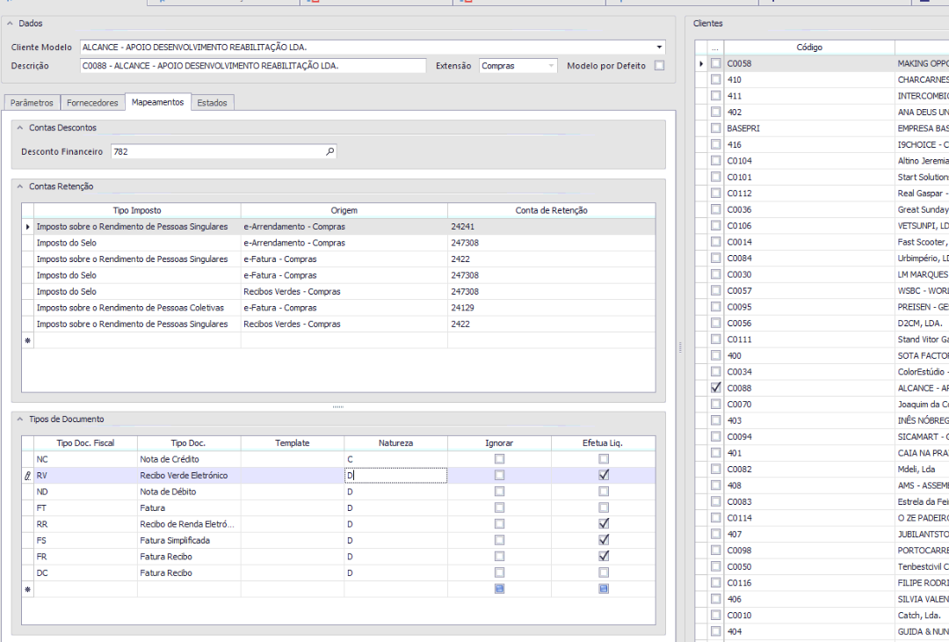Click the magnifier in Desconto Financeiro field
Image resolution: width=949 pixels, height=642 pixels.
click(x=330, y=152)
